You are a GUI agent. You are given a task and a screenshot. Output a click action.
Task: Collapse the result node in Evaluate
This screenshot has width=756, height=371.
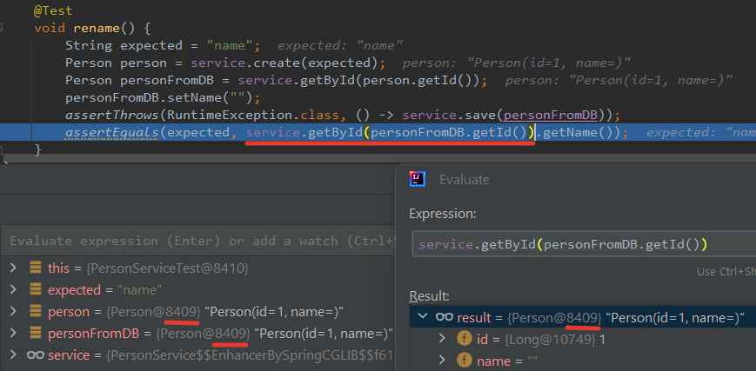pyautogui.click(x=423, y=316)
